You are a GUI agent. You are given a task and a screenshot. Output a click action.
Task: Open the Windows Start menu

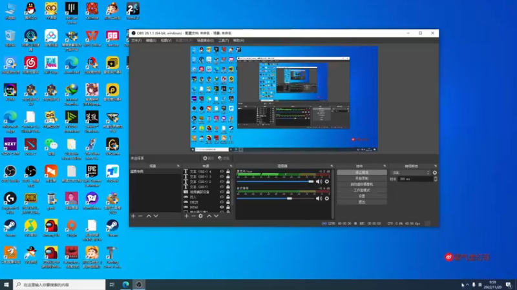coord(6,284)
